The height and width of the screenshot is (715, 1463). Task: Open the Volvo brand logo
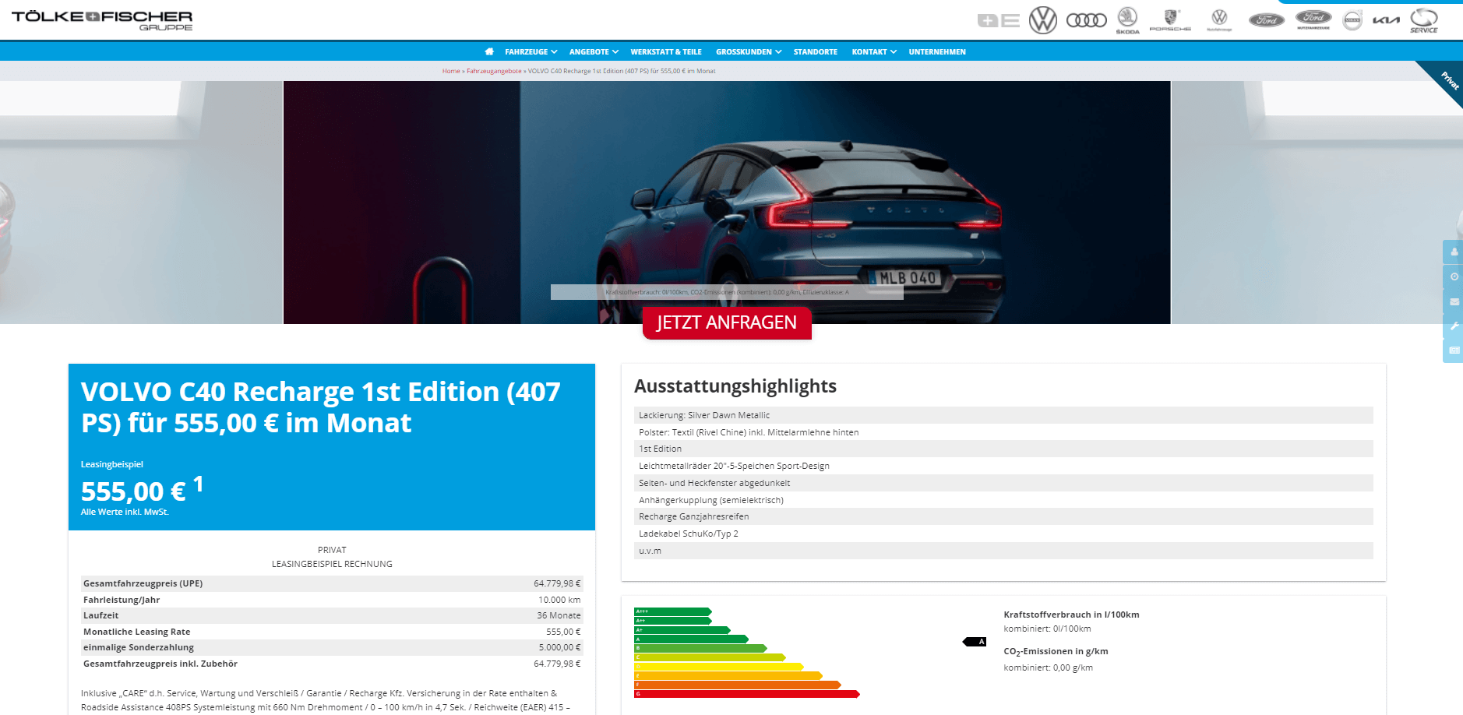1353,20
